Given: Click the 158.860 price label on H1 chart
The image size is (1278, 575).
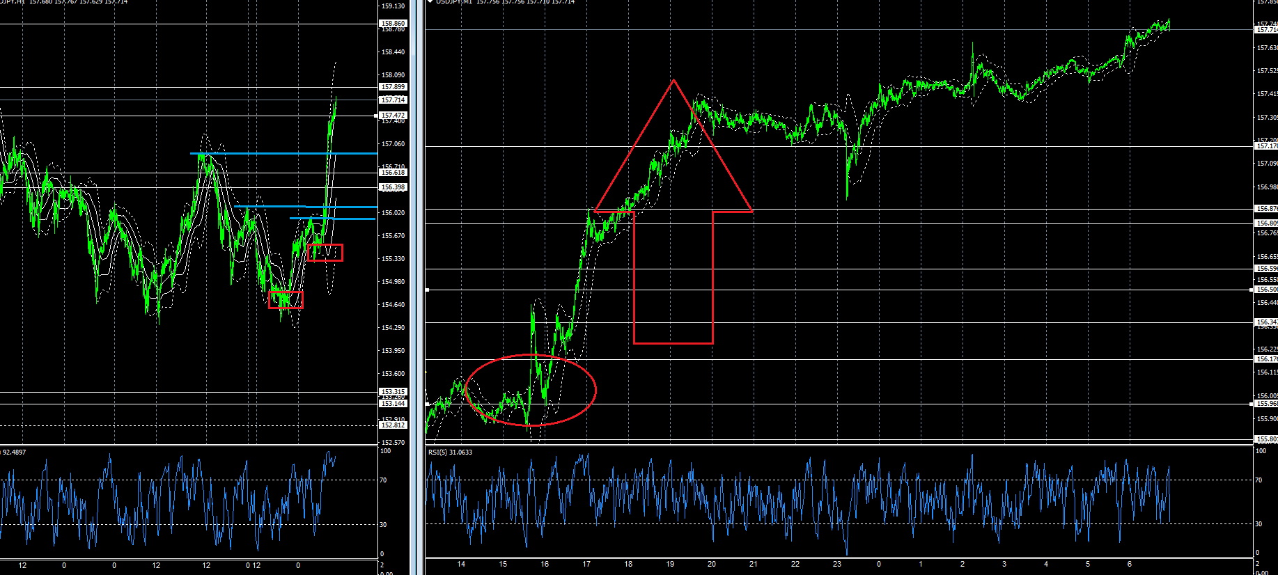Looking at the screenshot, I should (x=393, y=24).
